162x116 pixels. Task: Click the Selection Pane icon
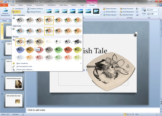pyautogui.click(x=121, y=15)
